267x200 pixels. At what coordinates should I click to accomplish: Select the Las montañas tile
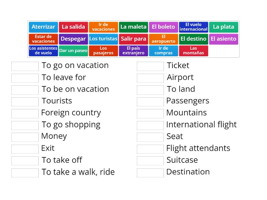pyautogui.click(x=194, y=51)
